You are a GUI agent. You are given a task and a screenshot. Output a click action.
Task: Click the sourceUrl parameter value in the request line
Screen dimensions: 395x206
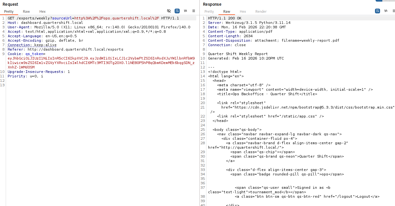pos(116,18)
